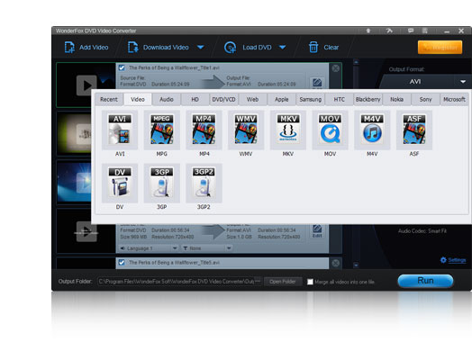Click the blue Run button
The image size is (472, 360).
tap(425, 281)
